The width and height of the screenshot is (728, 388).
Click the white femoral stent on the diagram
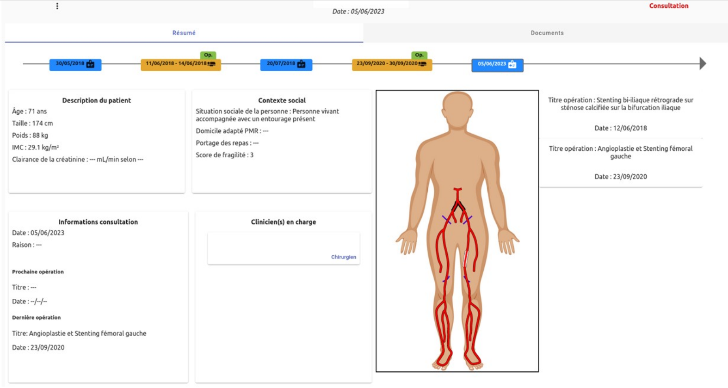click(x=466, y=259)
